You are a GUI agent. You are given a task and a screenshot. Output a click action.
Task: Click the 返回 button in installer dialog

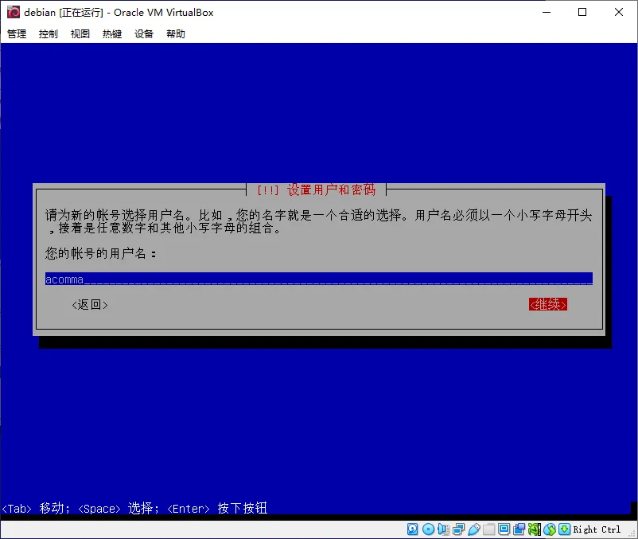(x=90, y=304)
